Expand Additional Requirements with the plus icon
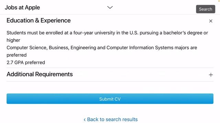 click(211, 75)
